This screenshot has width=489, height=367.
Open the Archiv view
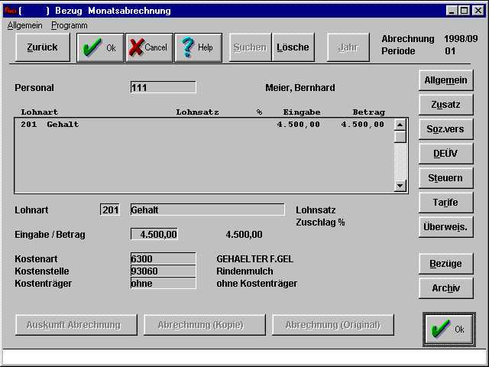click(x=446, y=288)
